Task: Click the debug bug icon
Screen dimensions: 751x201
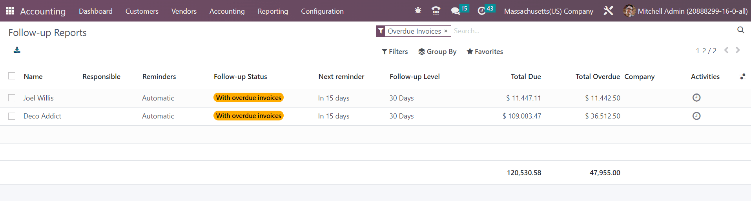Action: point(418,11)
